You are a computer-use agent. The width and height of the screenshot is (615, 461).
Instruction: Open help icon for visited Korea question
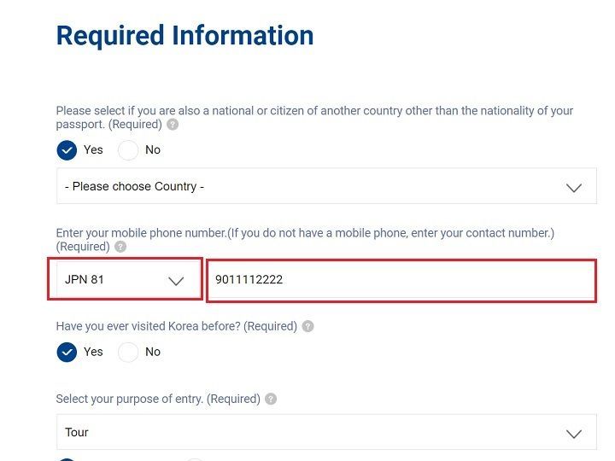[307, 326]
